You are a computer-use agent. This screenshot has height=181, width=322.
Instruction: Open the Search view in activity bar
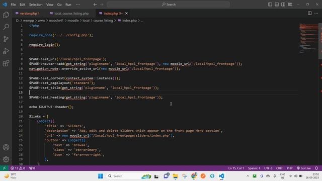(6, 27)
